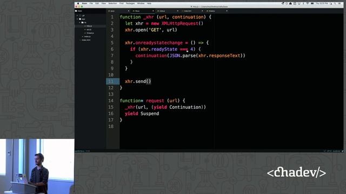
Task: Click the file path in status bar
Action: click(80, 151)
